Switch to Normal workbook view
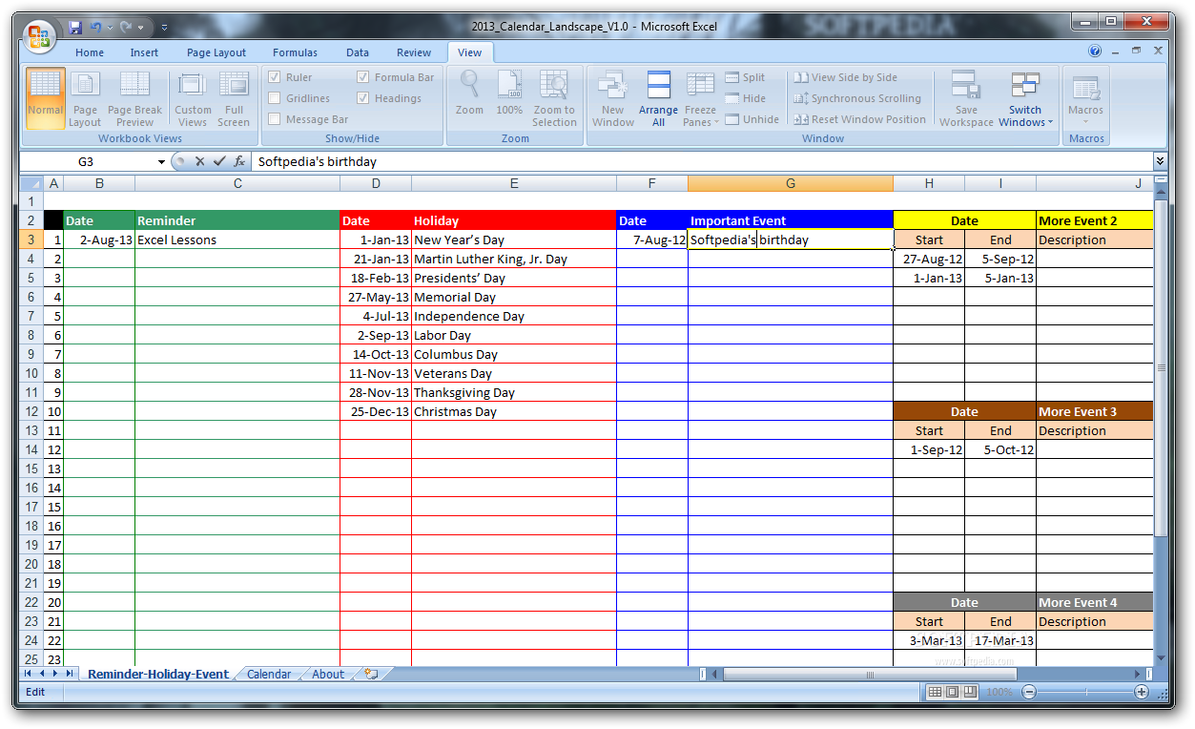Viewport: 1195px width, 729px height. (x=46, y=98)
